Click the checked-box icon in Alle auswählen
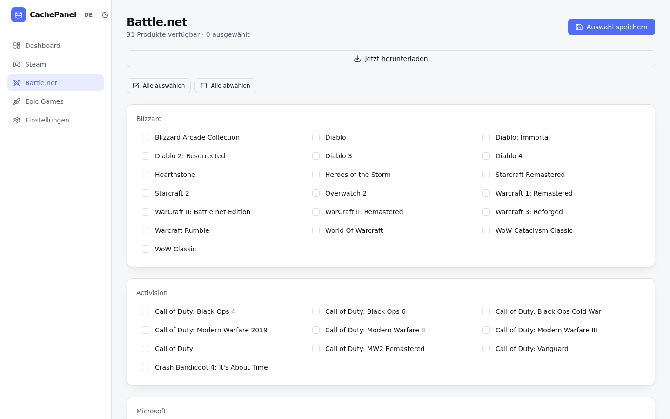The width and height of the screenshot is (670, 419). point(136,86)
